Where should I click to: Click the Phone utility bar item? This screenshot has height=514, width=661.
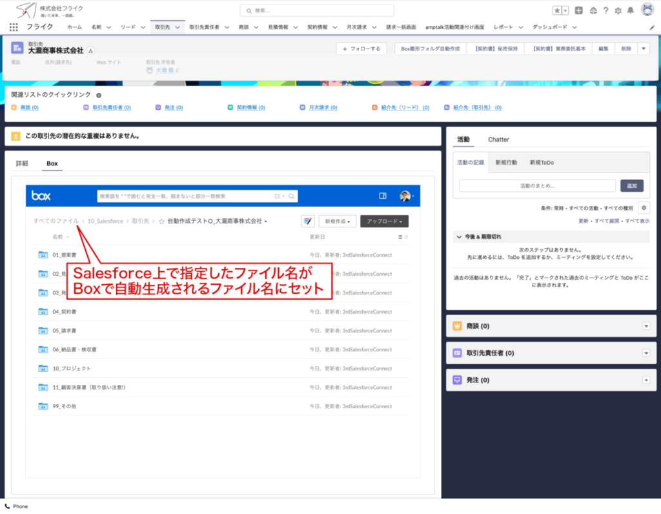(x=16, y=506)
